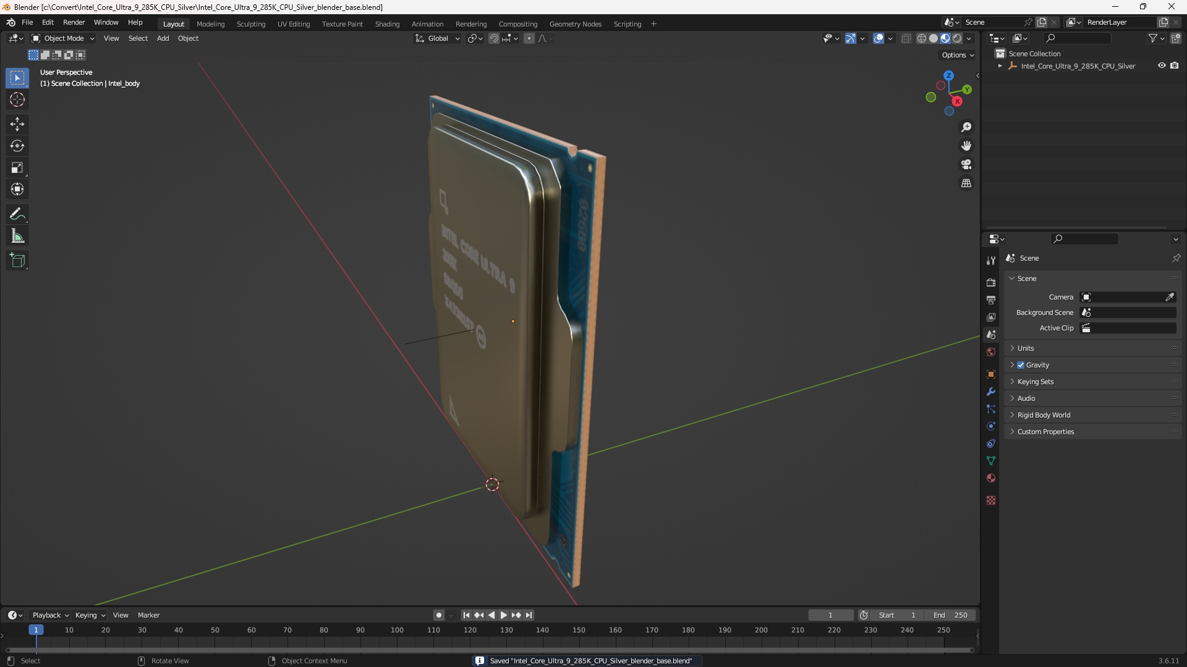Image resolution: width=1187 pixels, height=667 pixels.
Task: Activate the Move tool
Action: click(17, 124)
